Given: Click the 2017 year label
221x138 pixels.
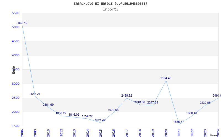Looking at the screenshot, I should 127,133.
